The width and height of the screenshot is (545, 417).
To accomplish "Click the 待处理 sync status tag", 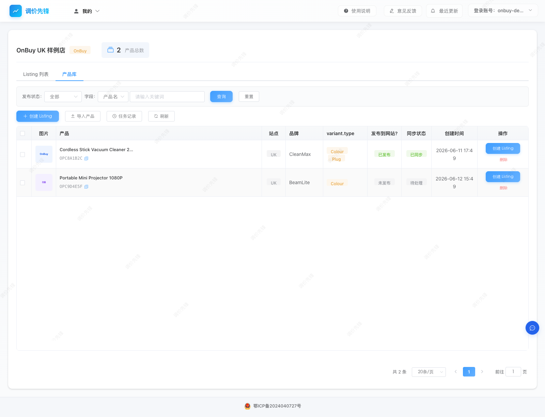I will tap(416, 183).
